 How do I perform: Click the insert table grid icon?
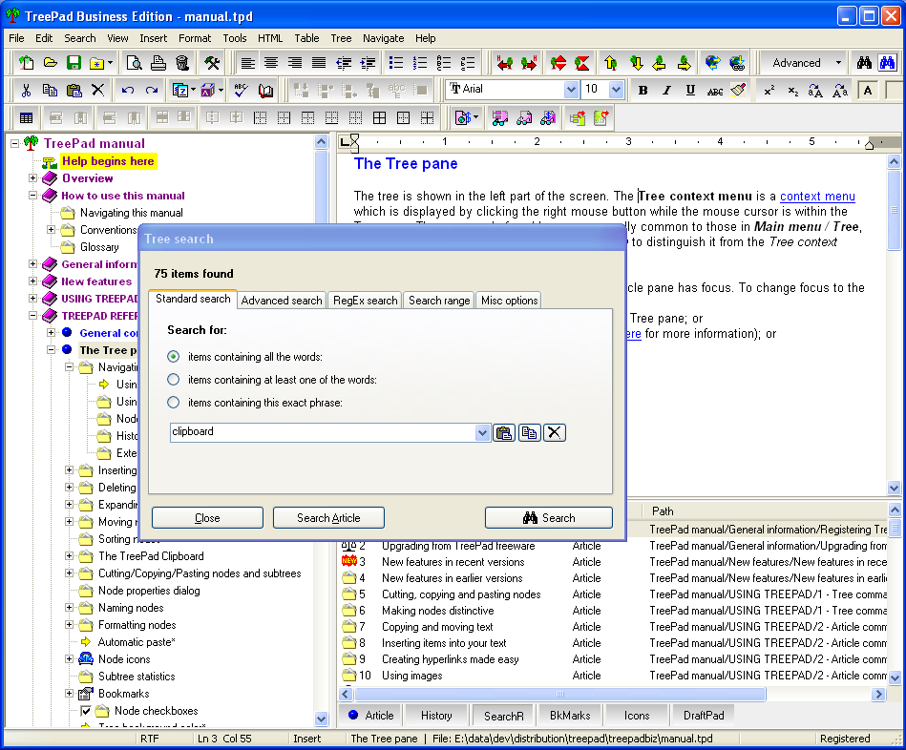pos(26,118)
